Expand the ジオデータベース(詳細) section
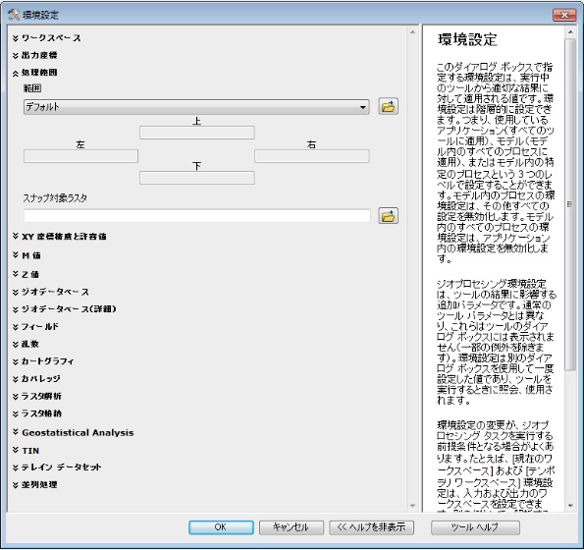 (65, 309)
